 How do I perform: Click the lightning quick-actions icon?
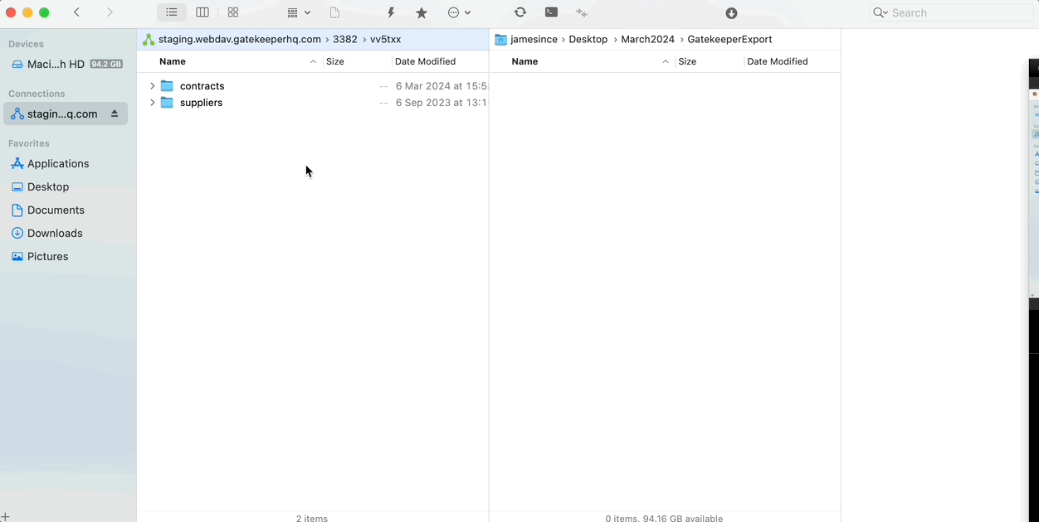pos(390,12)
